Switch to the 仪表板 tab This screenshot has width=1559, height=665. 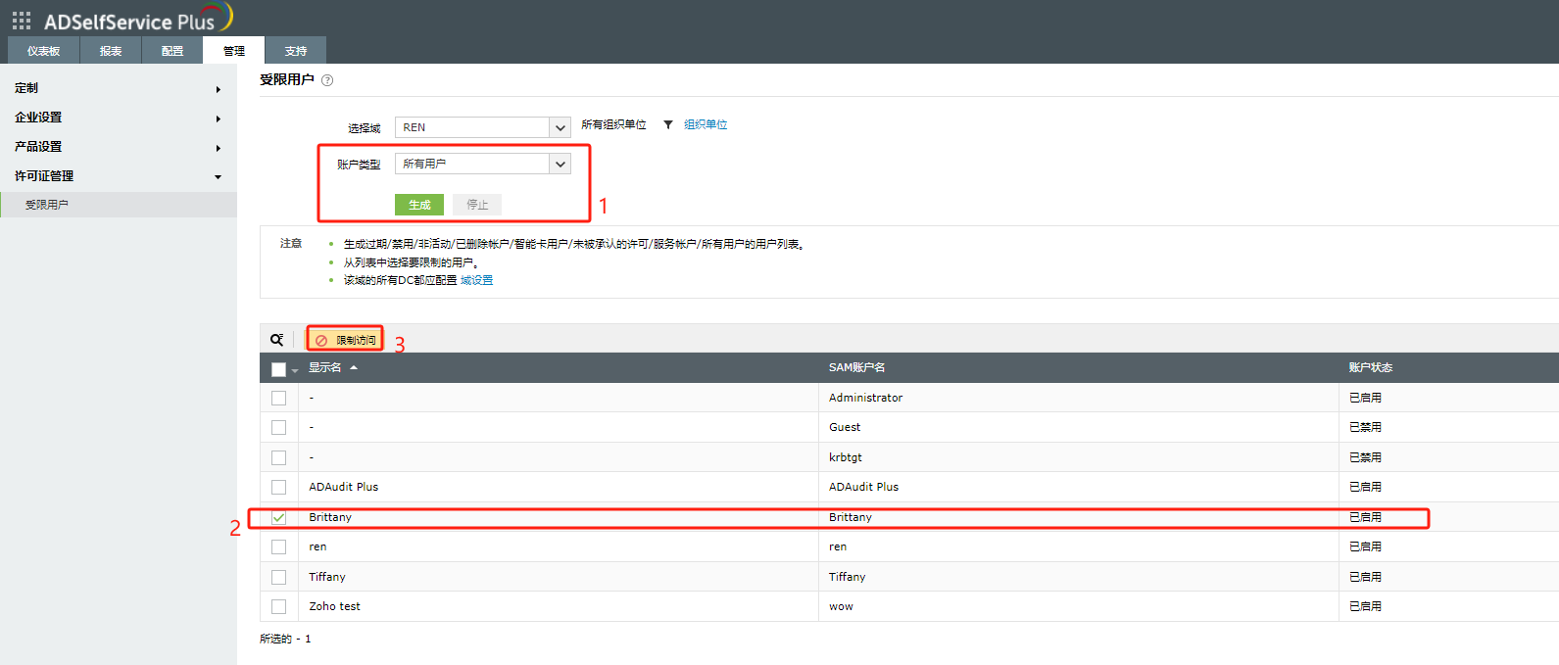[x=43, y=51]
